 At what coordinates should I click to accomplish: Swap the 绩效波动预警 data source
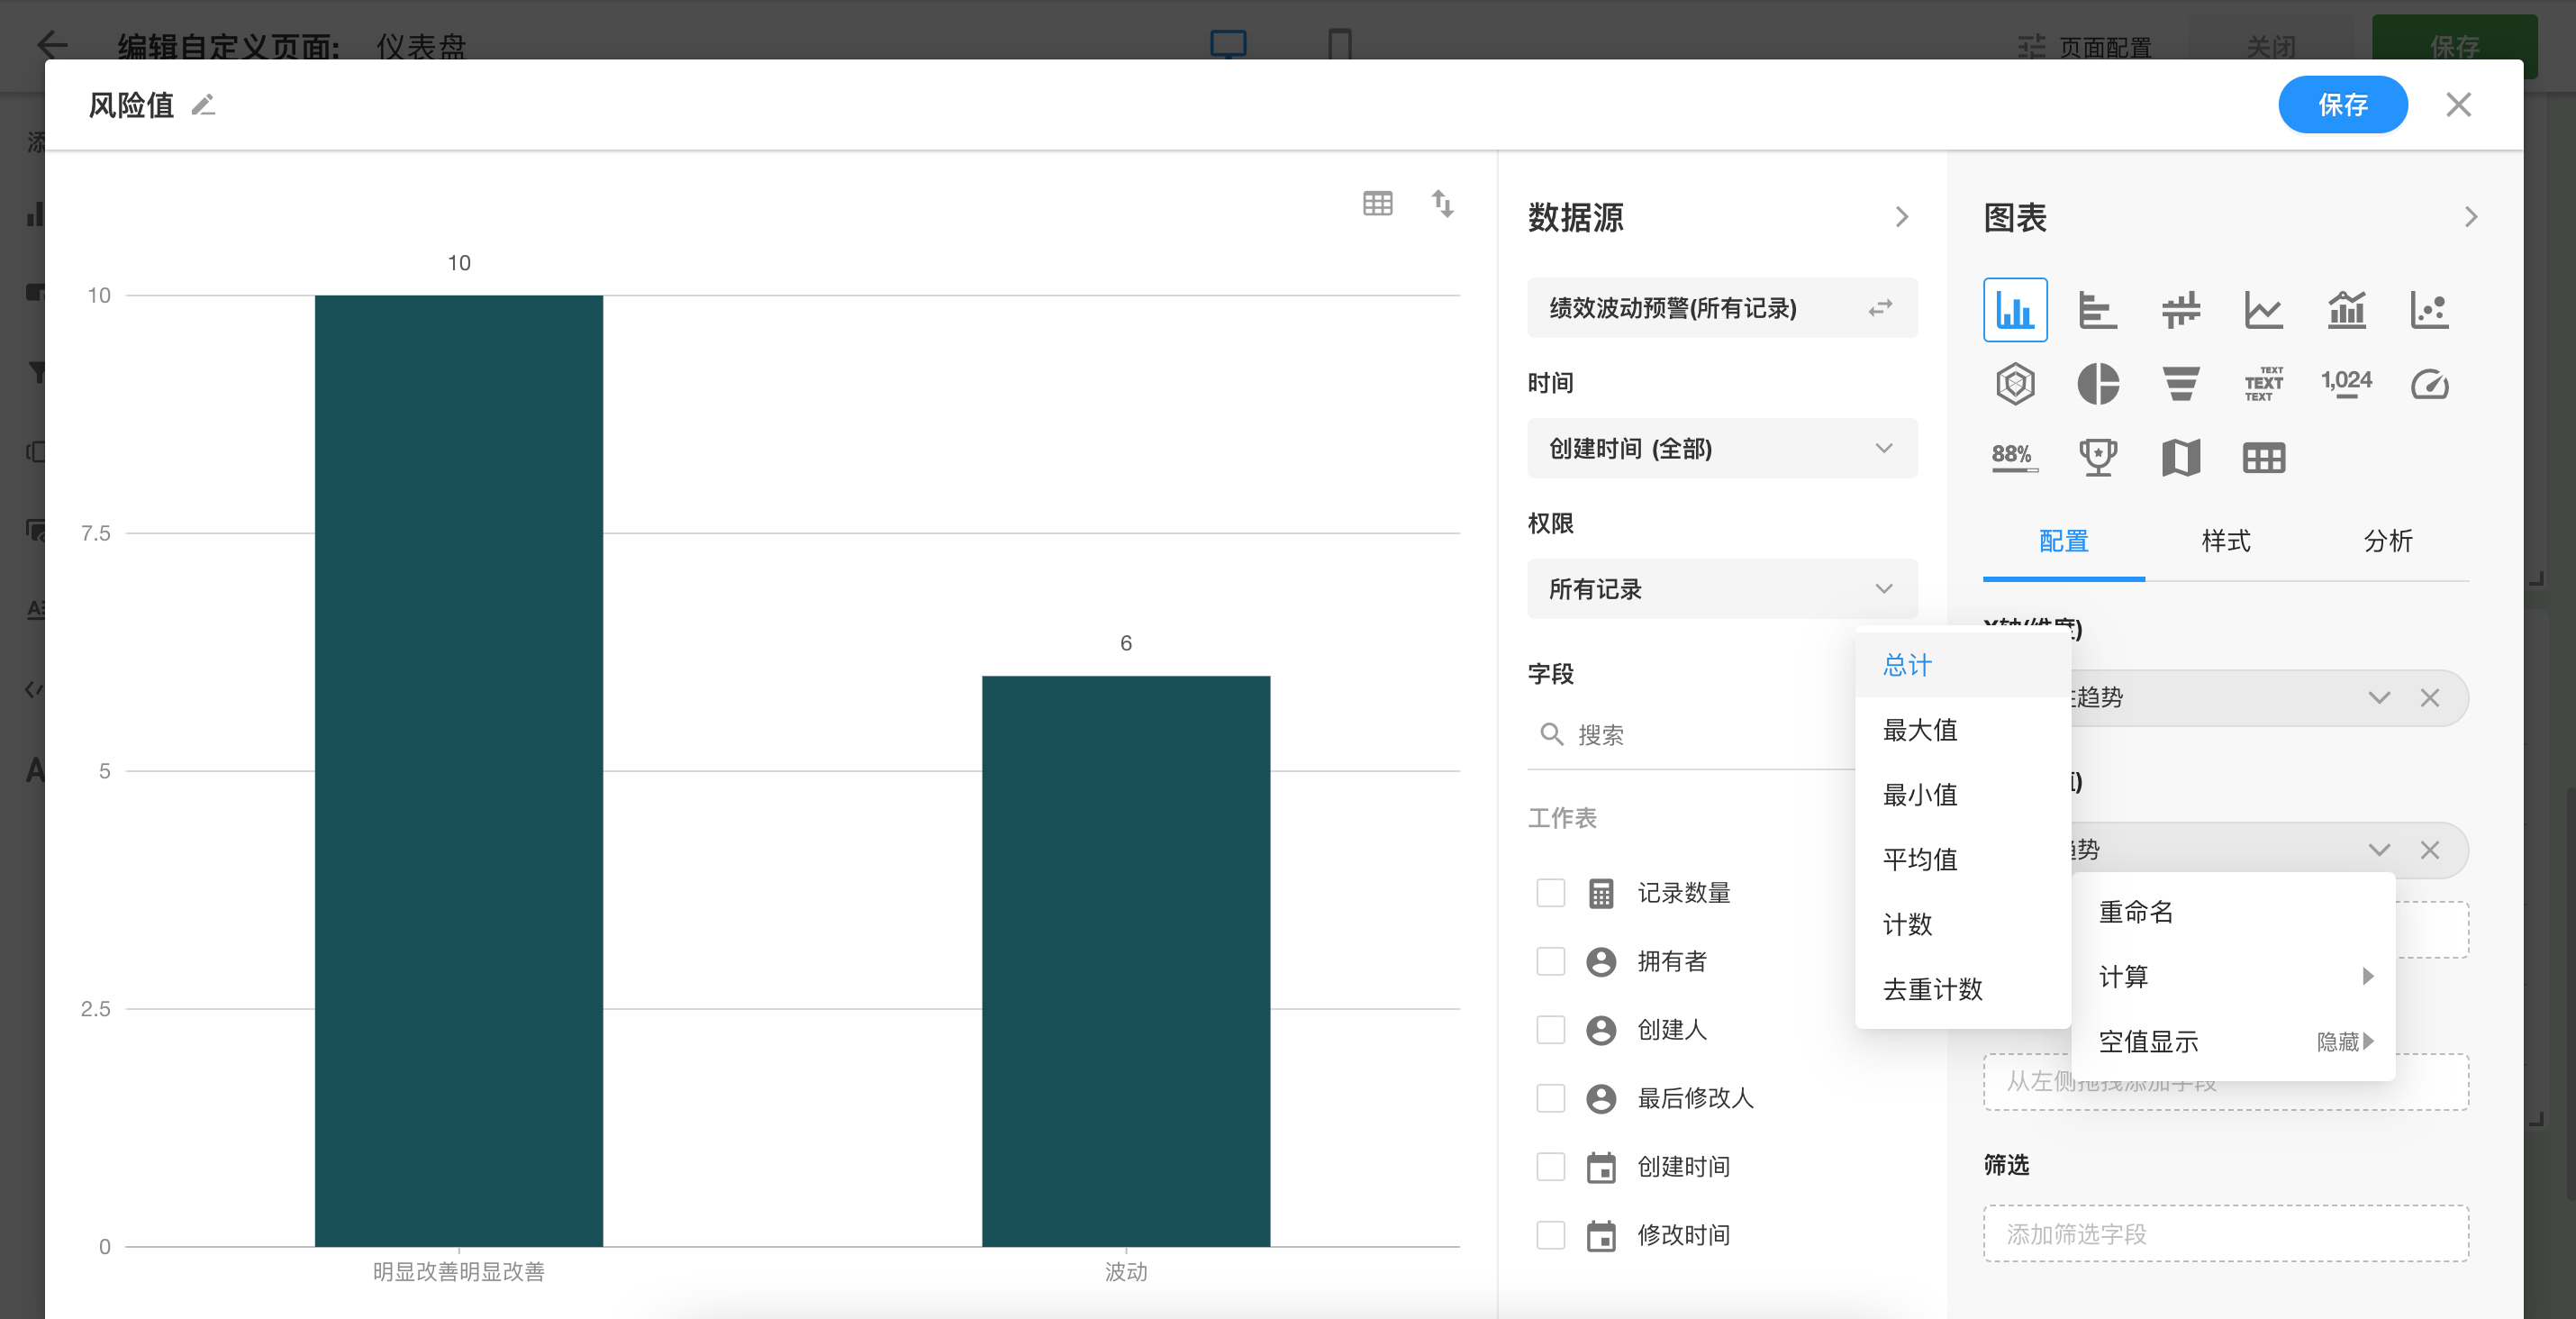[1881, 308]
